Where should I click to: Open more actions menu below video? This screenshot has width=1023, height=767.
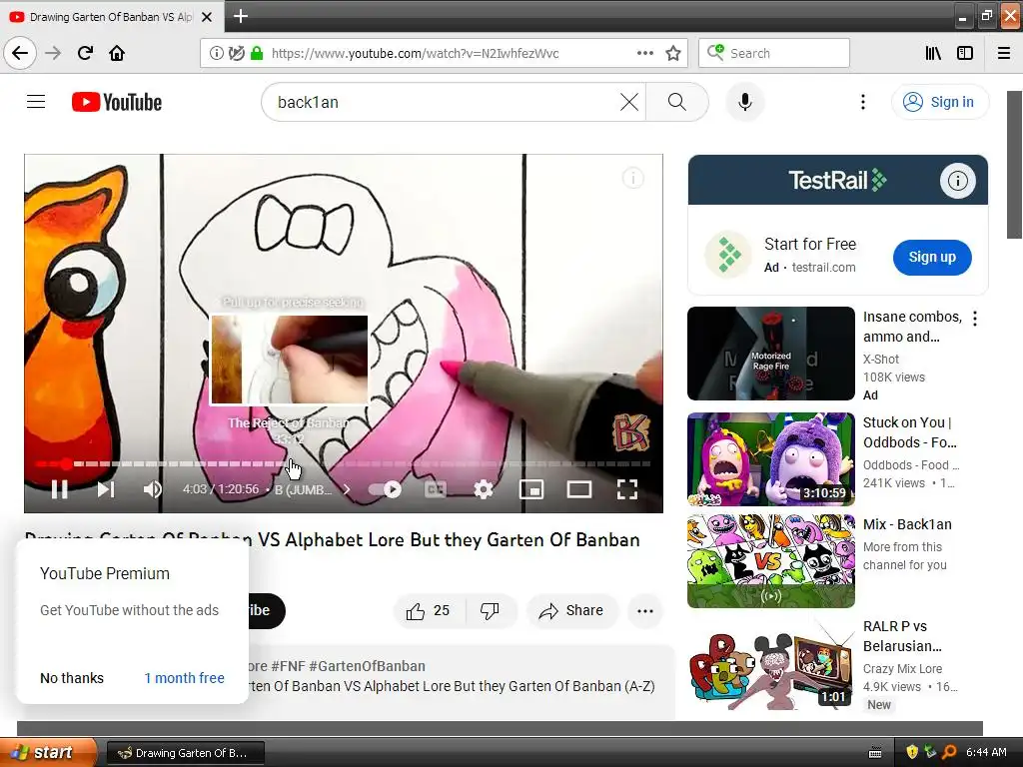click(644, 610)
